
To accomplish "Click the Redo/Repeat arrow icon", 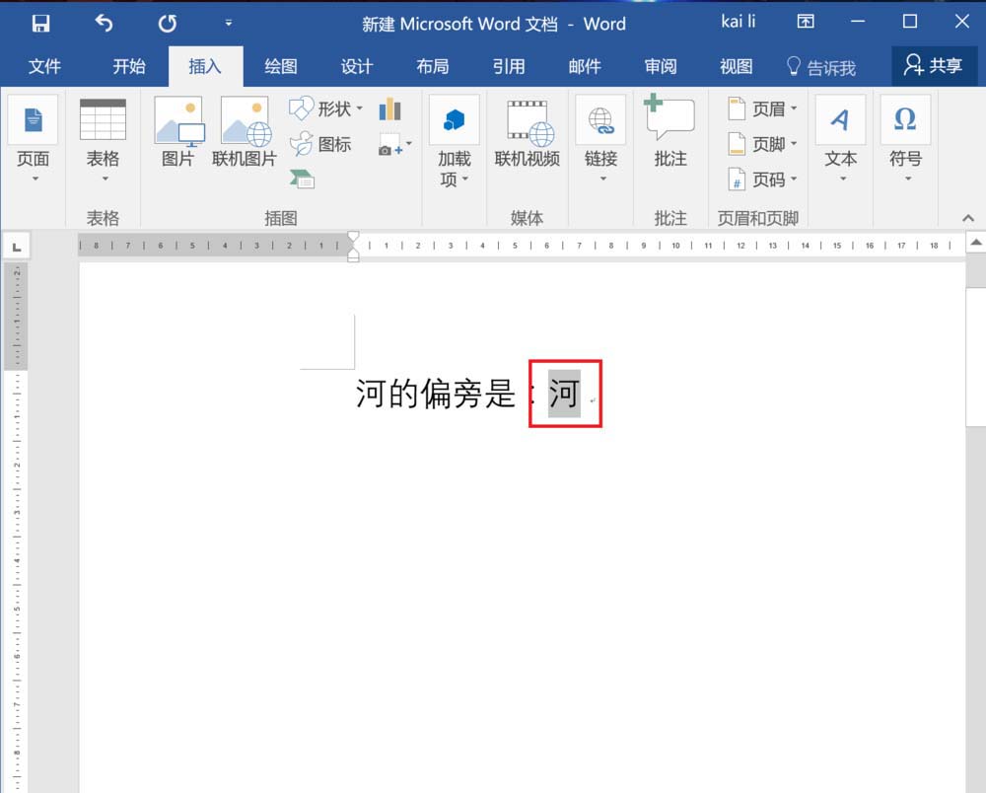I will 168,24.
